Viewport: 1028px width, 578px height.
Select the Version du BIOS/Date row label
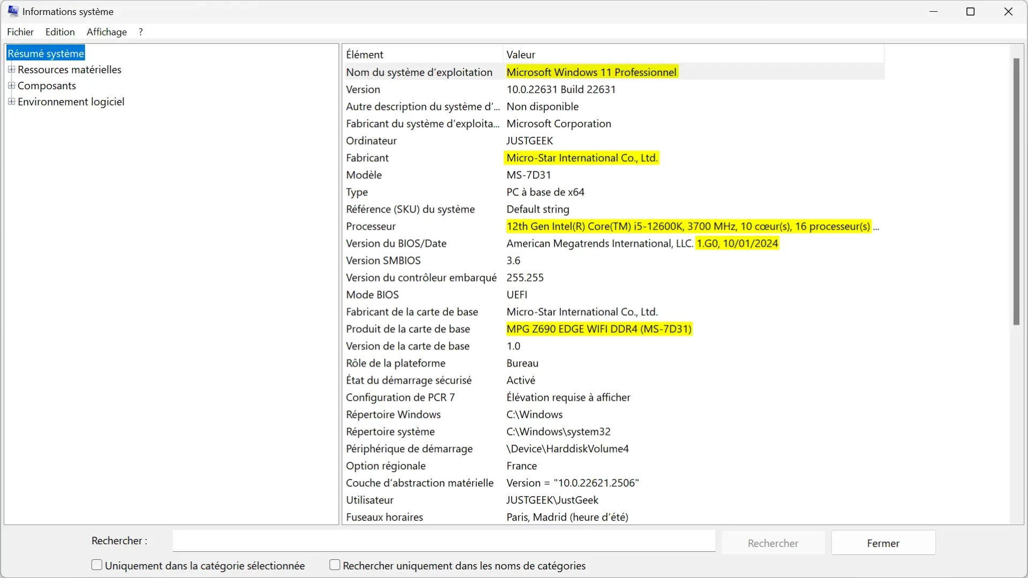click(396, 244)
